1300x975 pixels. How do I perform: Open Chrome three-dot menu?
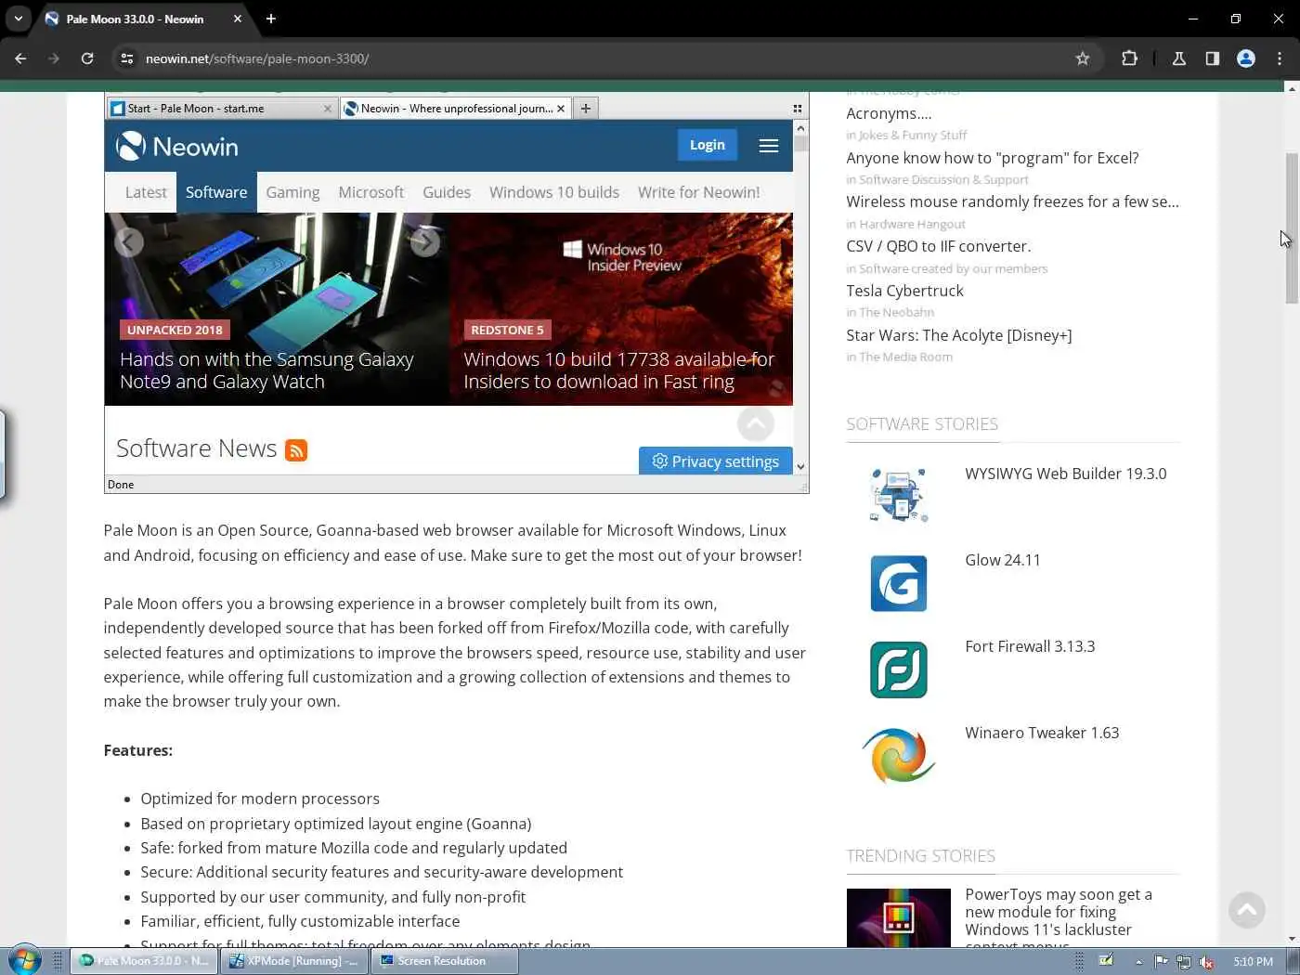point(1280,58)
